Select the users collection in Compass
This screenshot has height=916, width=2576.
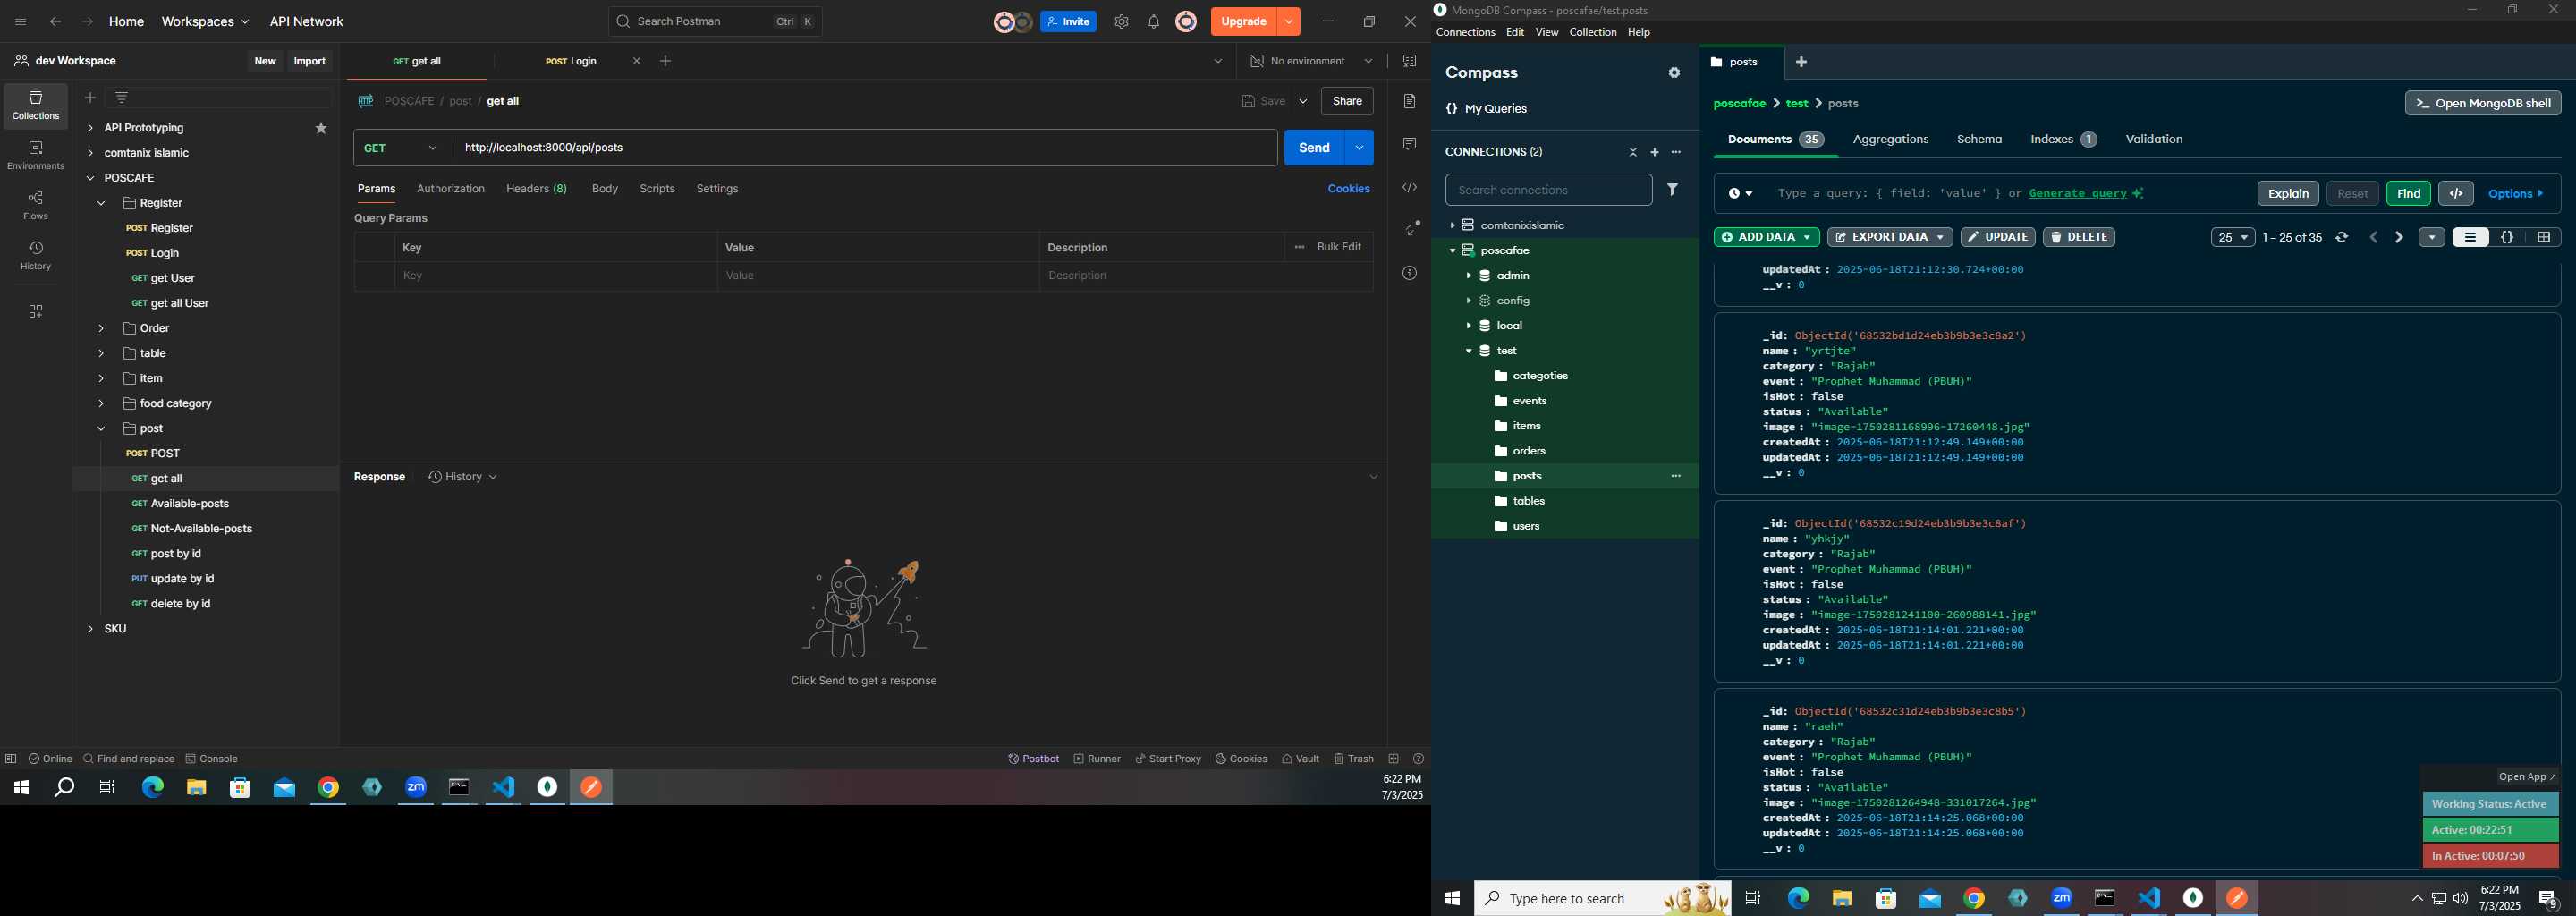(1526, 526)
